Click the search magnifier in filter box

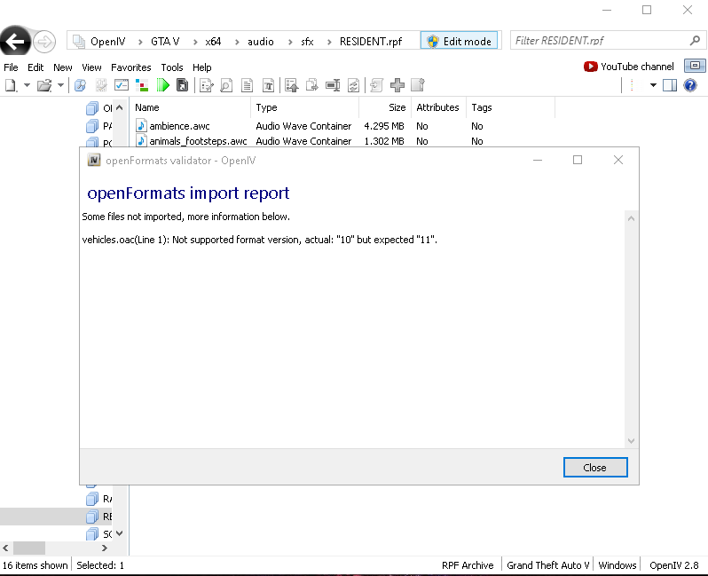pyautogui.click(x=695, y=41)
